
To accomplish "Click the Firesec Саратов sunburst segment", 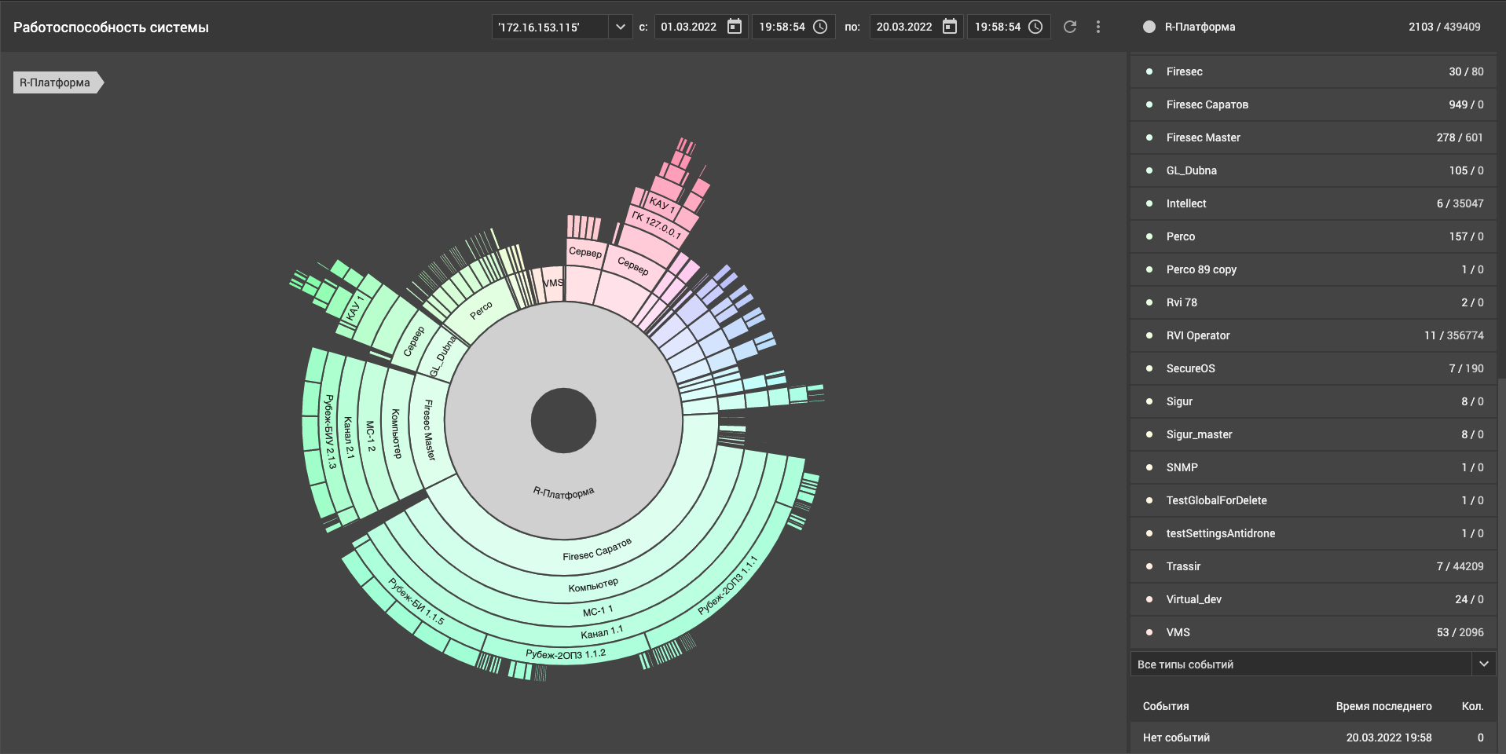I will point(597,549).
